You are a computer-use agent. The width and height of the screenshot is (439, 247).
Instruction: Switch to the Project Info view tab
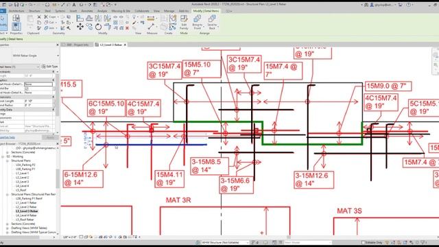(x=78, y=45)
